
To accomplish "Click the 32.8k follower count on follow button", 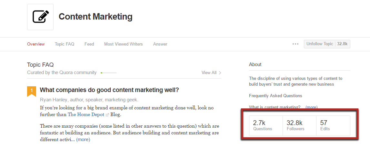I will [x=343, y=44].
